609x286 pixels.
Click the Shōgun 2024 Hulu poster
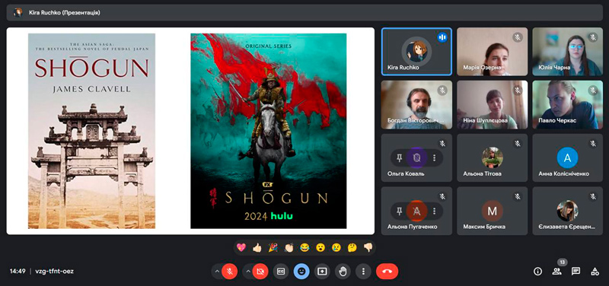click(x=269, y=131)
